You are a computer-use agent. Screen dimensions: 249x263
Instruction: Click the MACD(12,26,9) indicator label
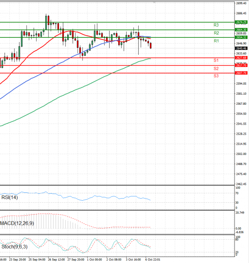17,223
